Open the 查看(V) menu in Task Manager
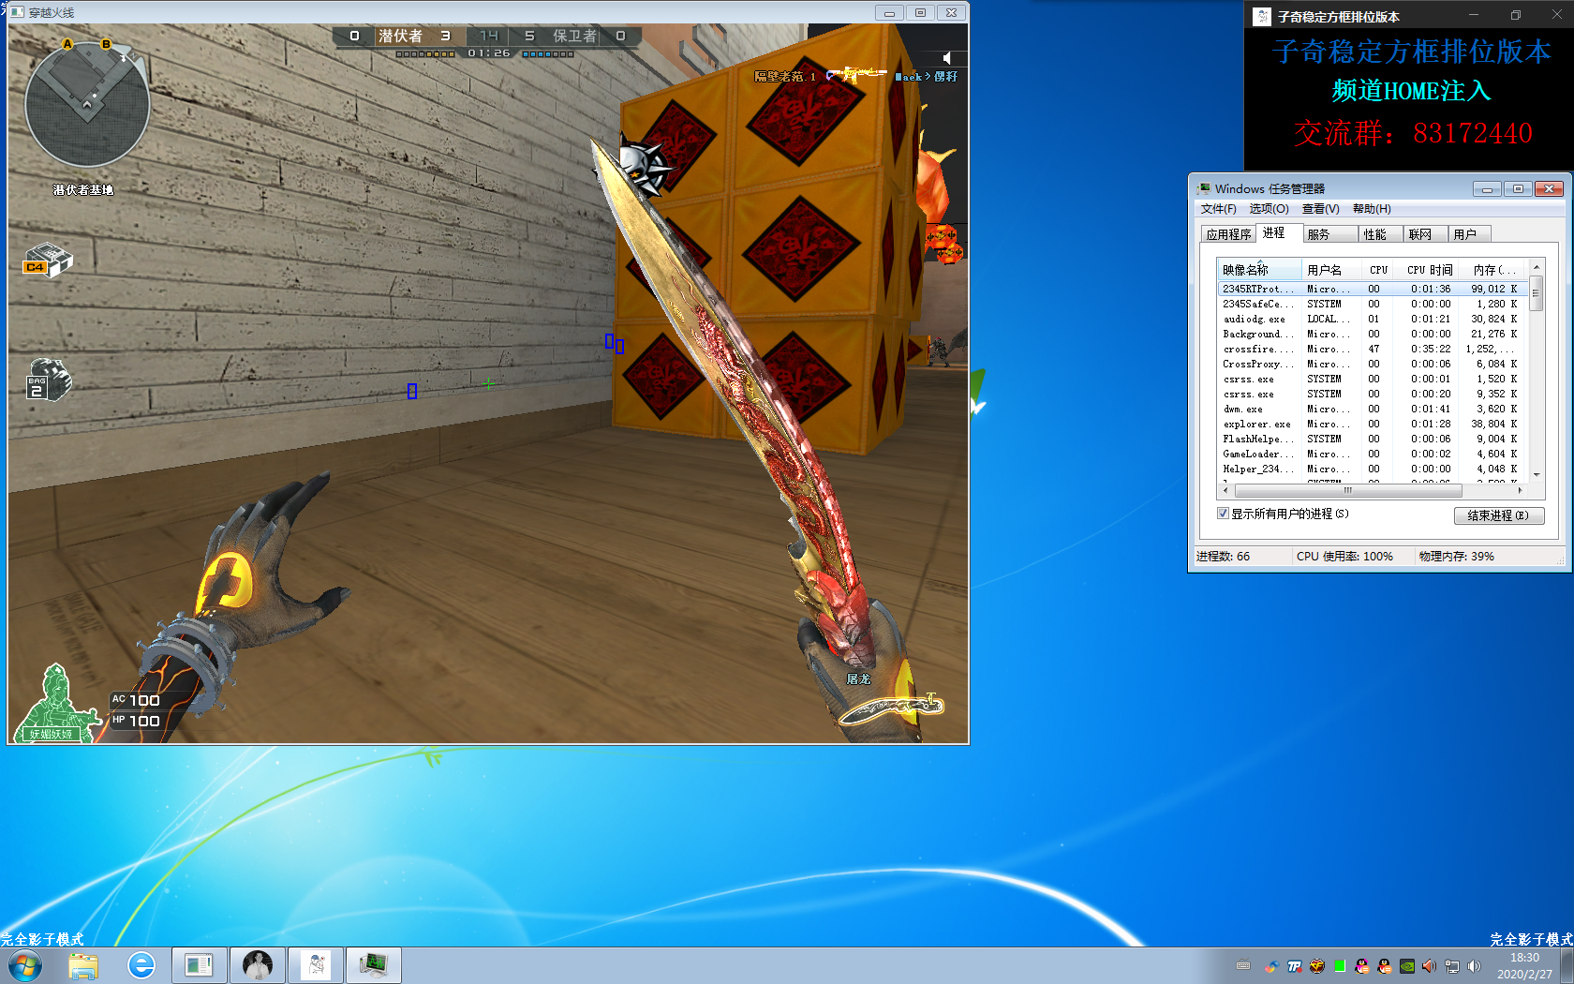The image size is (1574, 984). click(1320, 209)
